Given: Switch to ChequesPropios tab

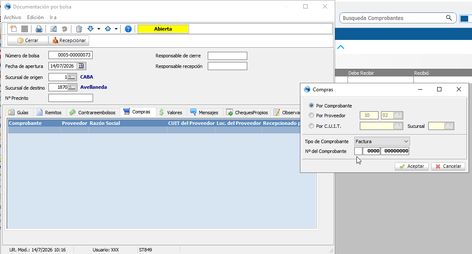Looking at the screenshot, I should coord(247,112).
